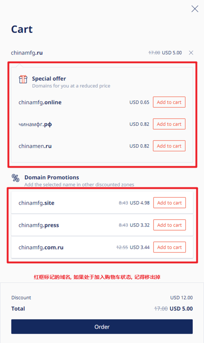This screenshot has height=343, width=204.
Task: Click the Total price USD 5.00
Action: (x=181, y=308)
